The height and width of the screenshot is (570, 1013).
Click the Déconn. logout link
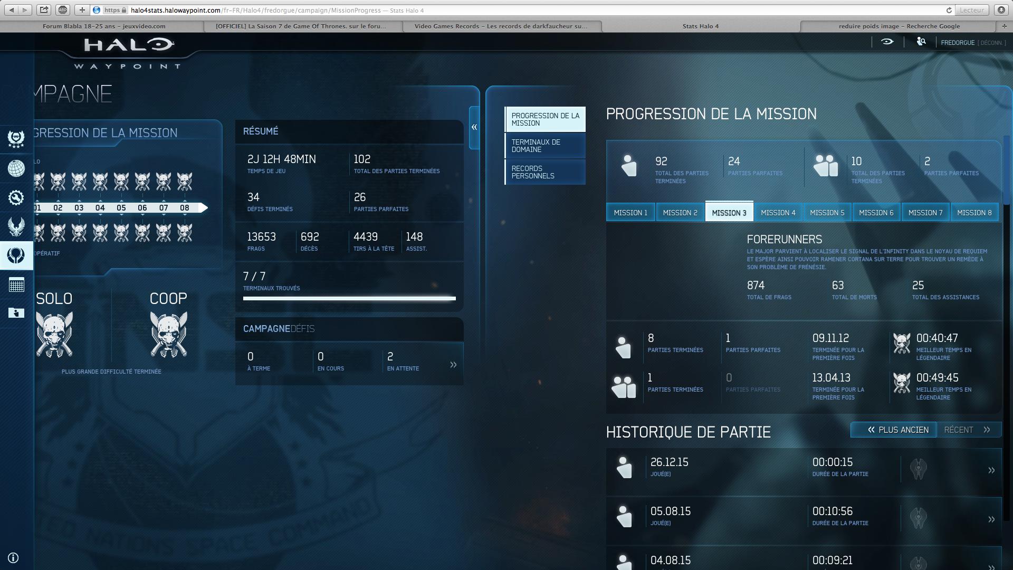tap(992, 43)
